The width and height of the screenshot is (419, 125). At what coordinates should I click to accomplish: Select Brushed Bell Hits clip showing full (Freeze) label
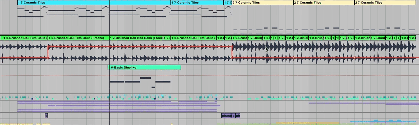point(78,38)
